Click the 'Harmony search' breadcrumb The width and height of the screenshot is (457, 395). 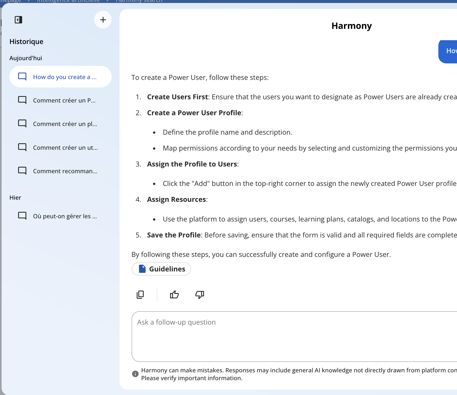139,1
